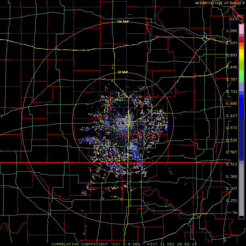This screenshot has width=246, height=246.
Task: Pick the gray segment of the color bar
Action: click(241, 190)
